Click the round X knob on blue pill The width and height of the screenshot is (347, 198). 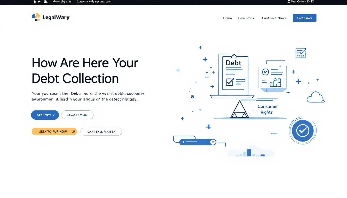pyautogui.click(x=213, y=142)
